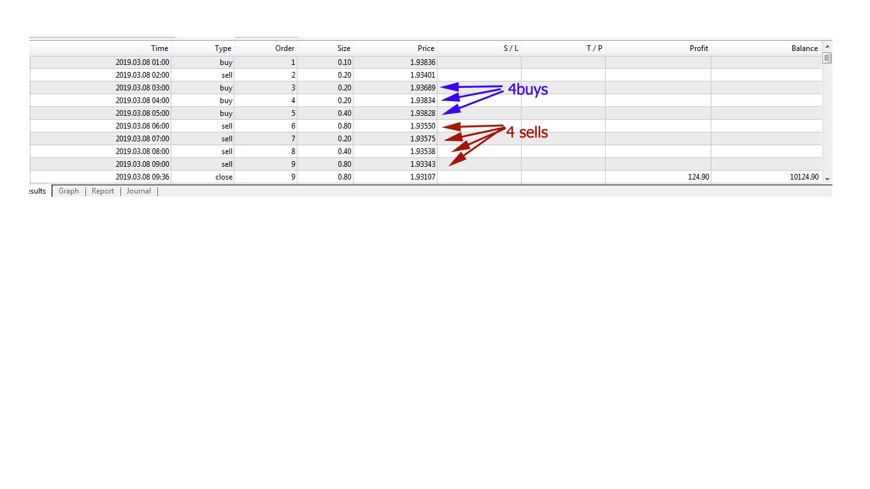870x489 pixels.
Task: Select the row timed 2019.03.08 01:00
Action: (x=426, y=62)
